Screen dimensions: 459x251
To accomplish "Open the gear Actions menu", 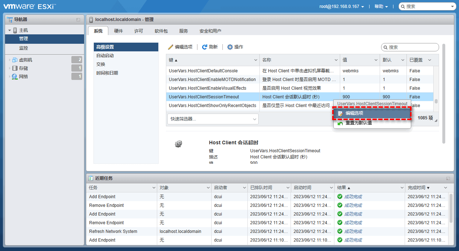I will coord(230,47).
